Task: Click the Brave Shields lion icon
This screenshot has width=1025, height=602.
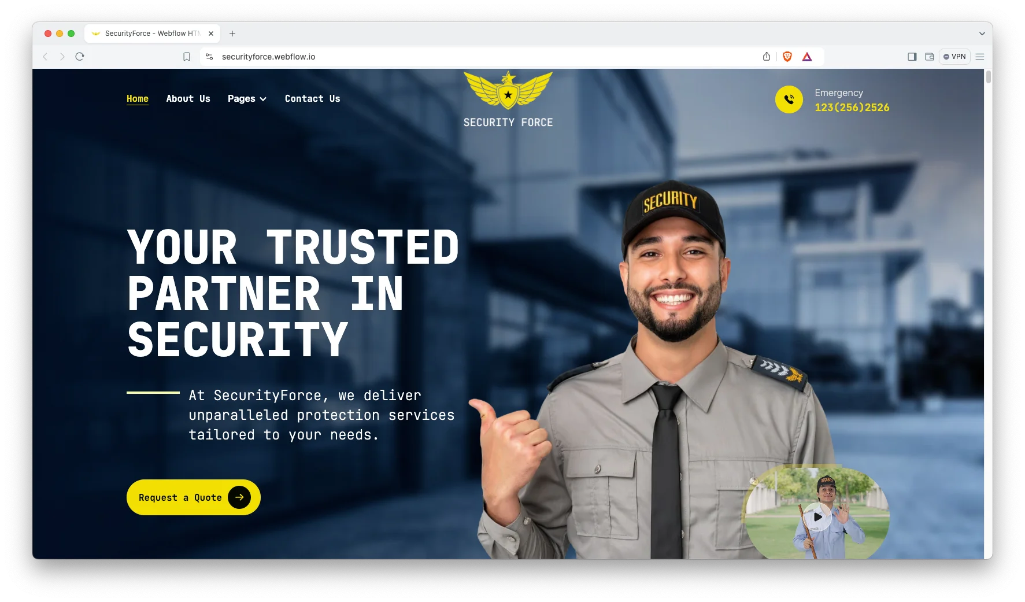Action: pos(787,57)
